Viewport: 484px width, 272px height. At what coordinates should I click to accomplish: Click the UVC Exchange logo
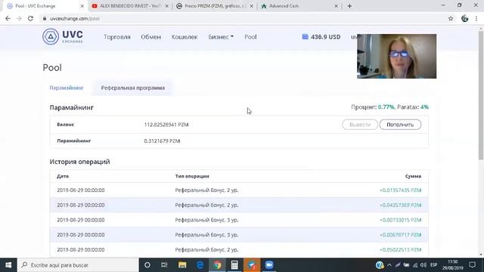[63, 37]
